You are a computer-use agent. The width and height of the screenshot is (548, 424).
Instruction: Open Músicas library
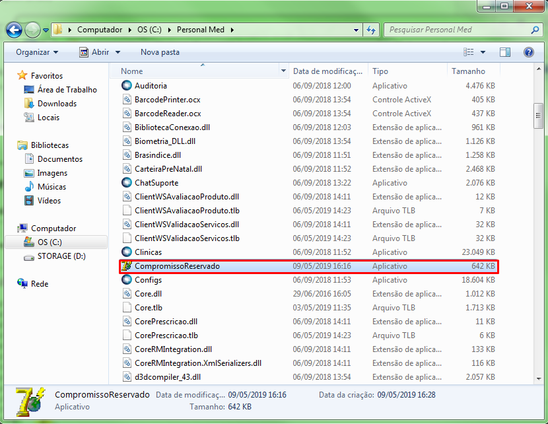click(x=51, y=187)
